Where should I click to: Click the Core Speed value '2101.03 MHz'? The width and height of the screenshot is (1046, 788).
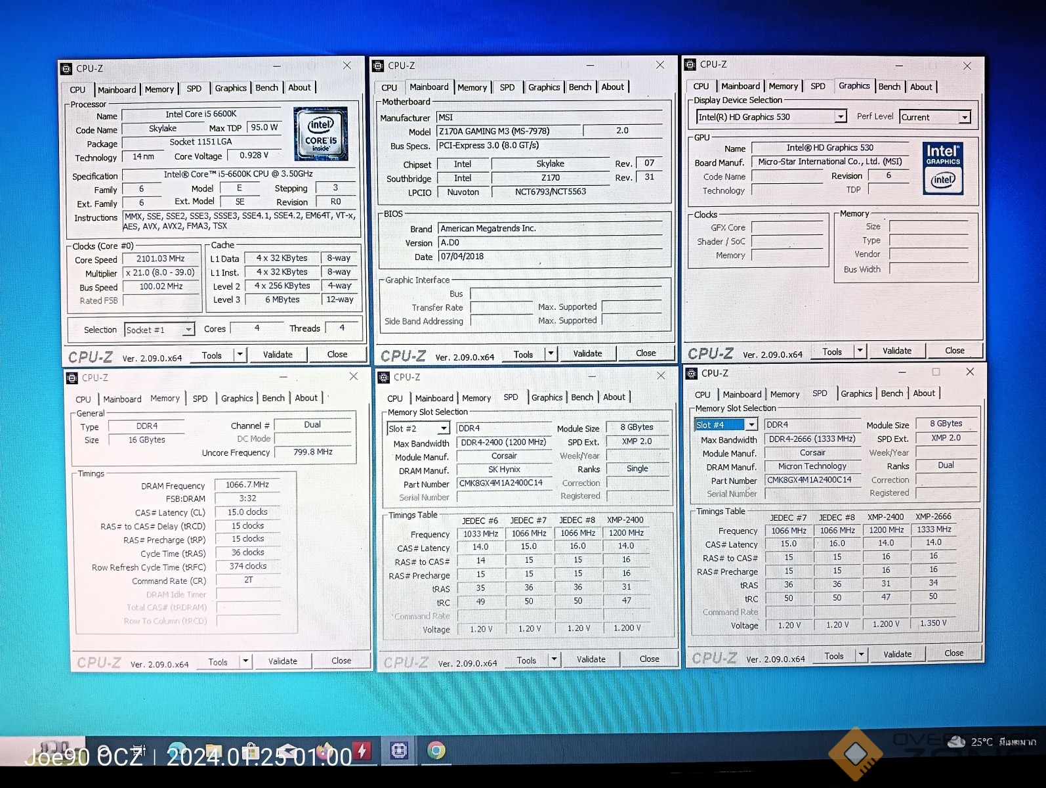pyautogui.click(x=161, y=259)
